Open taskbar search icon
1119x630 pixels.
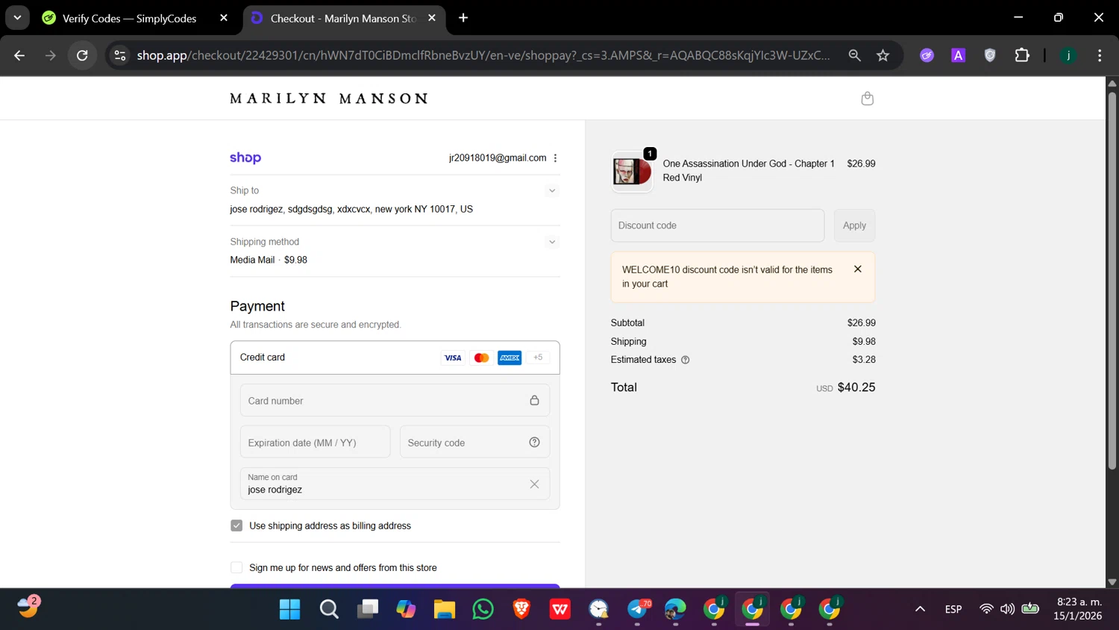(329, 609)
